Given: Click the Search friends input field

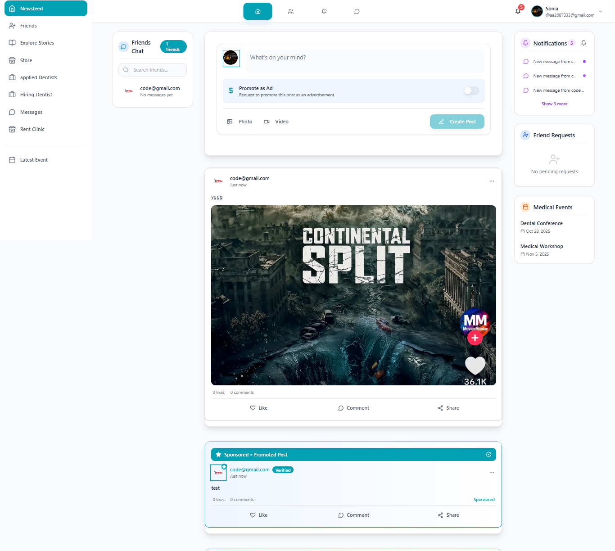Looking at the screenshot, I should coord(155,70).
